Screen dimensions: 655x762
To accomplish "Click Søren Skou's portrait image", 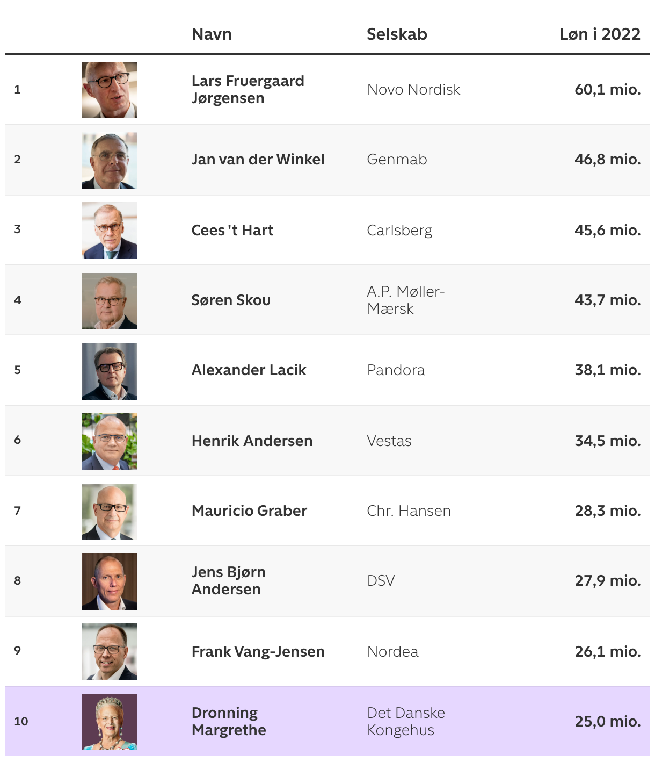I will point(110,301).
